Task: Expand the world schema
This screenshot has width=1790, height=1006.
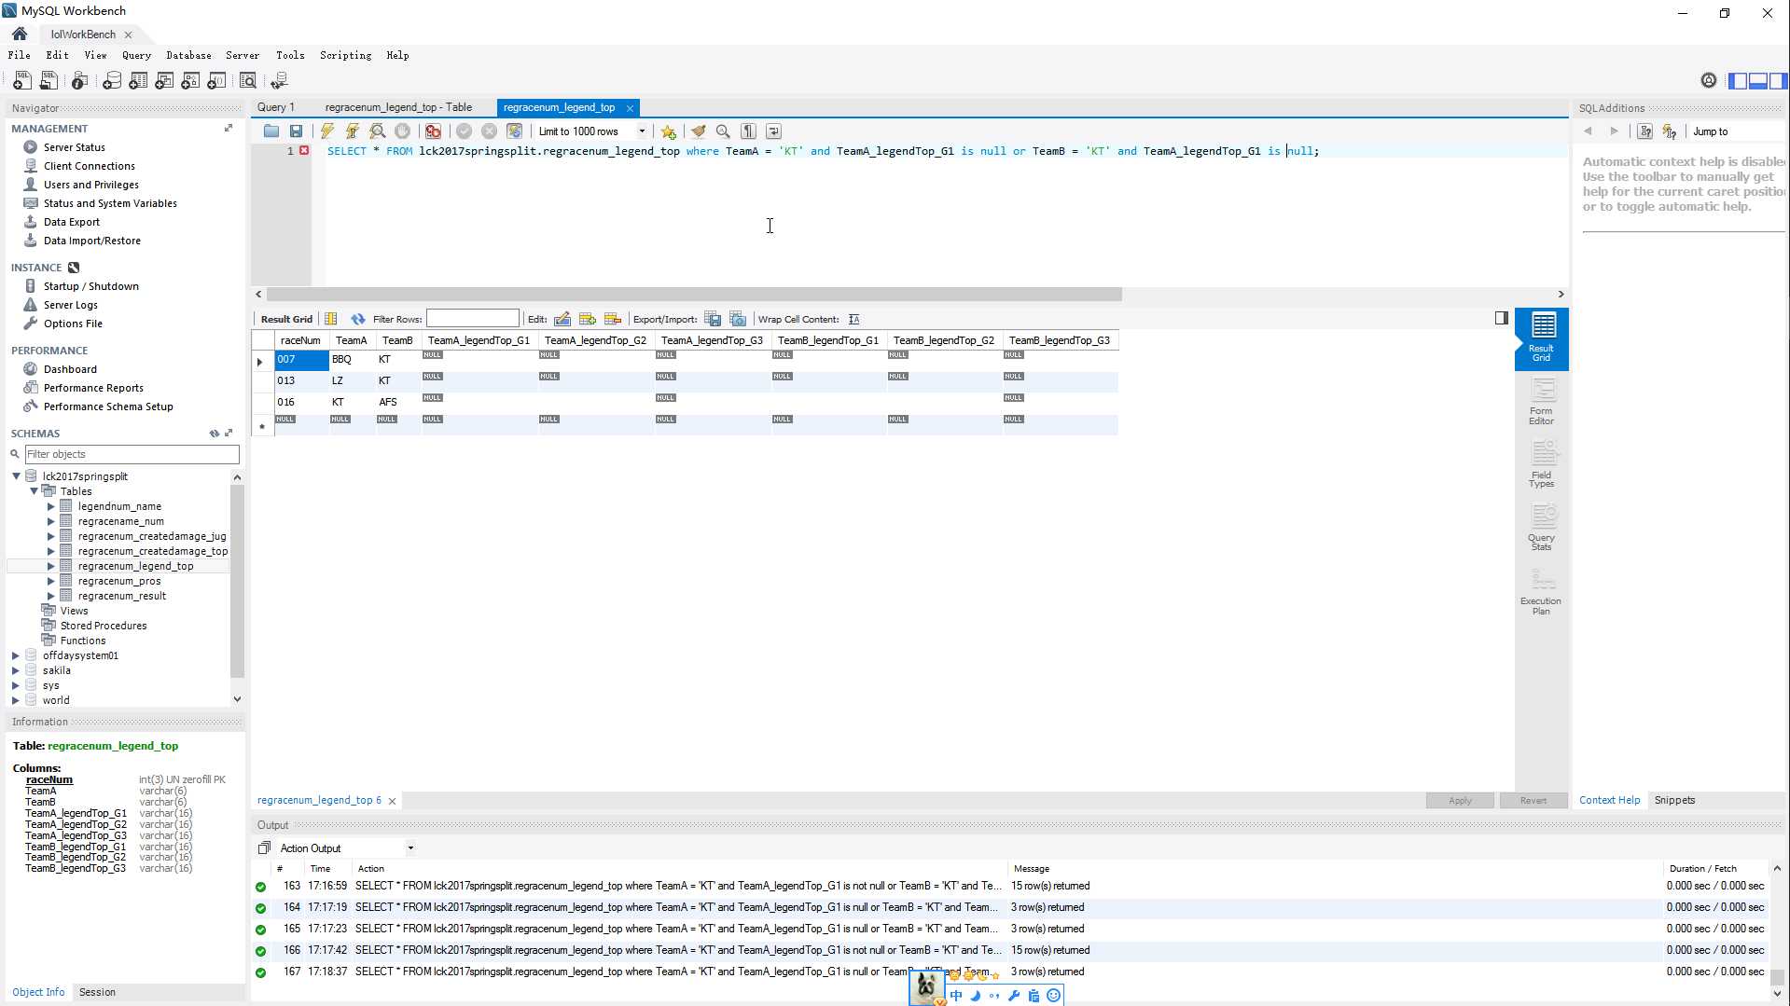Action: (x=15, y=700)
